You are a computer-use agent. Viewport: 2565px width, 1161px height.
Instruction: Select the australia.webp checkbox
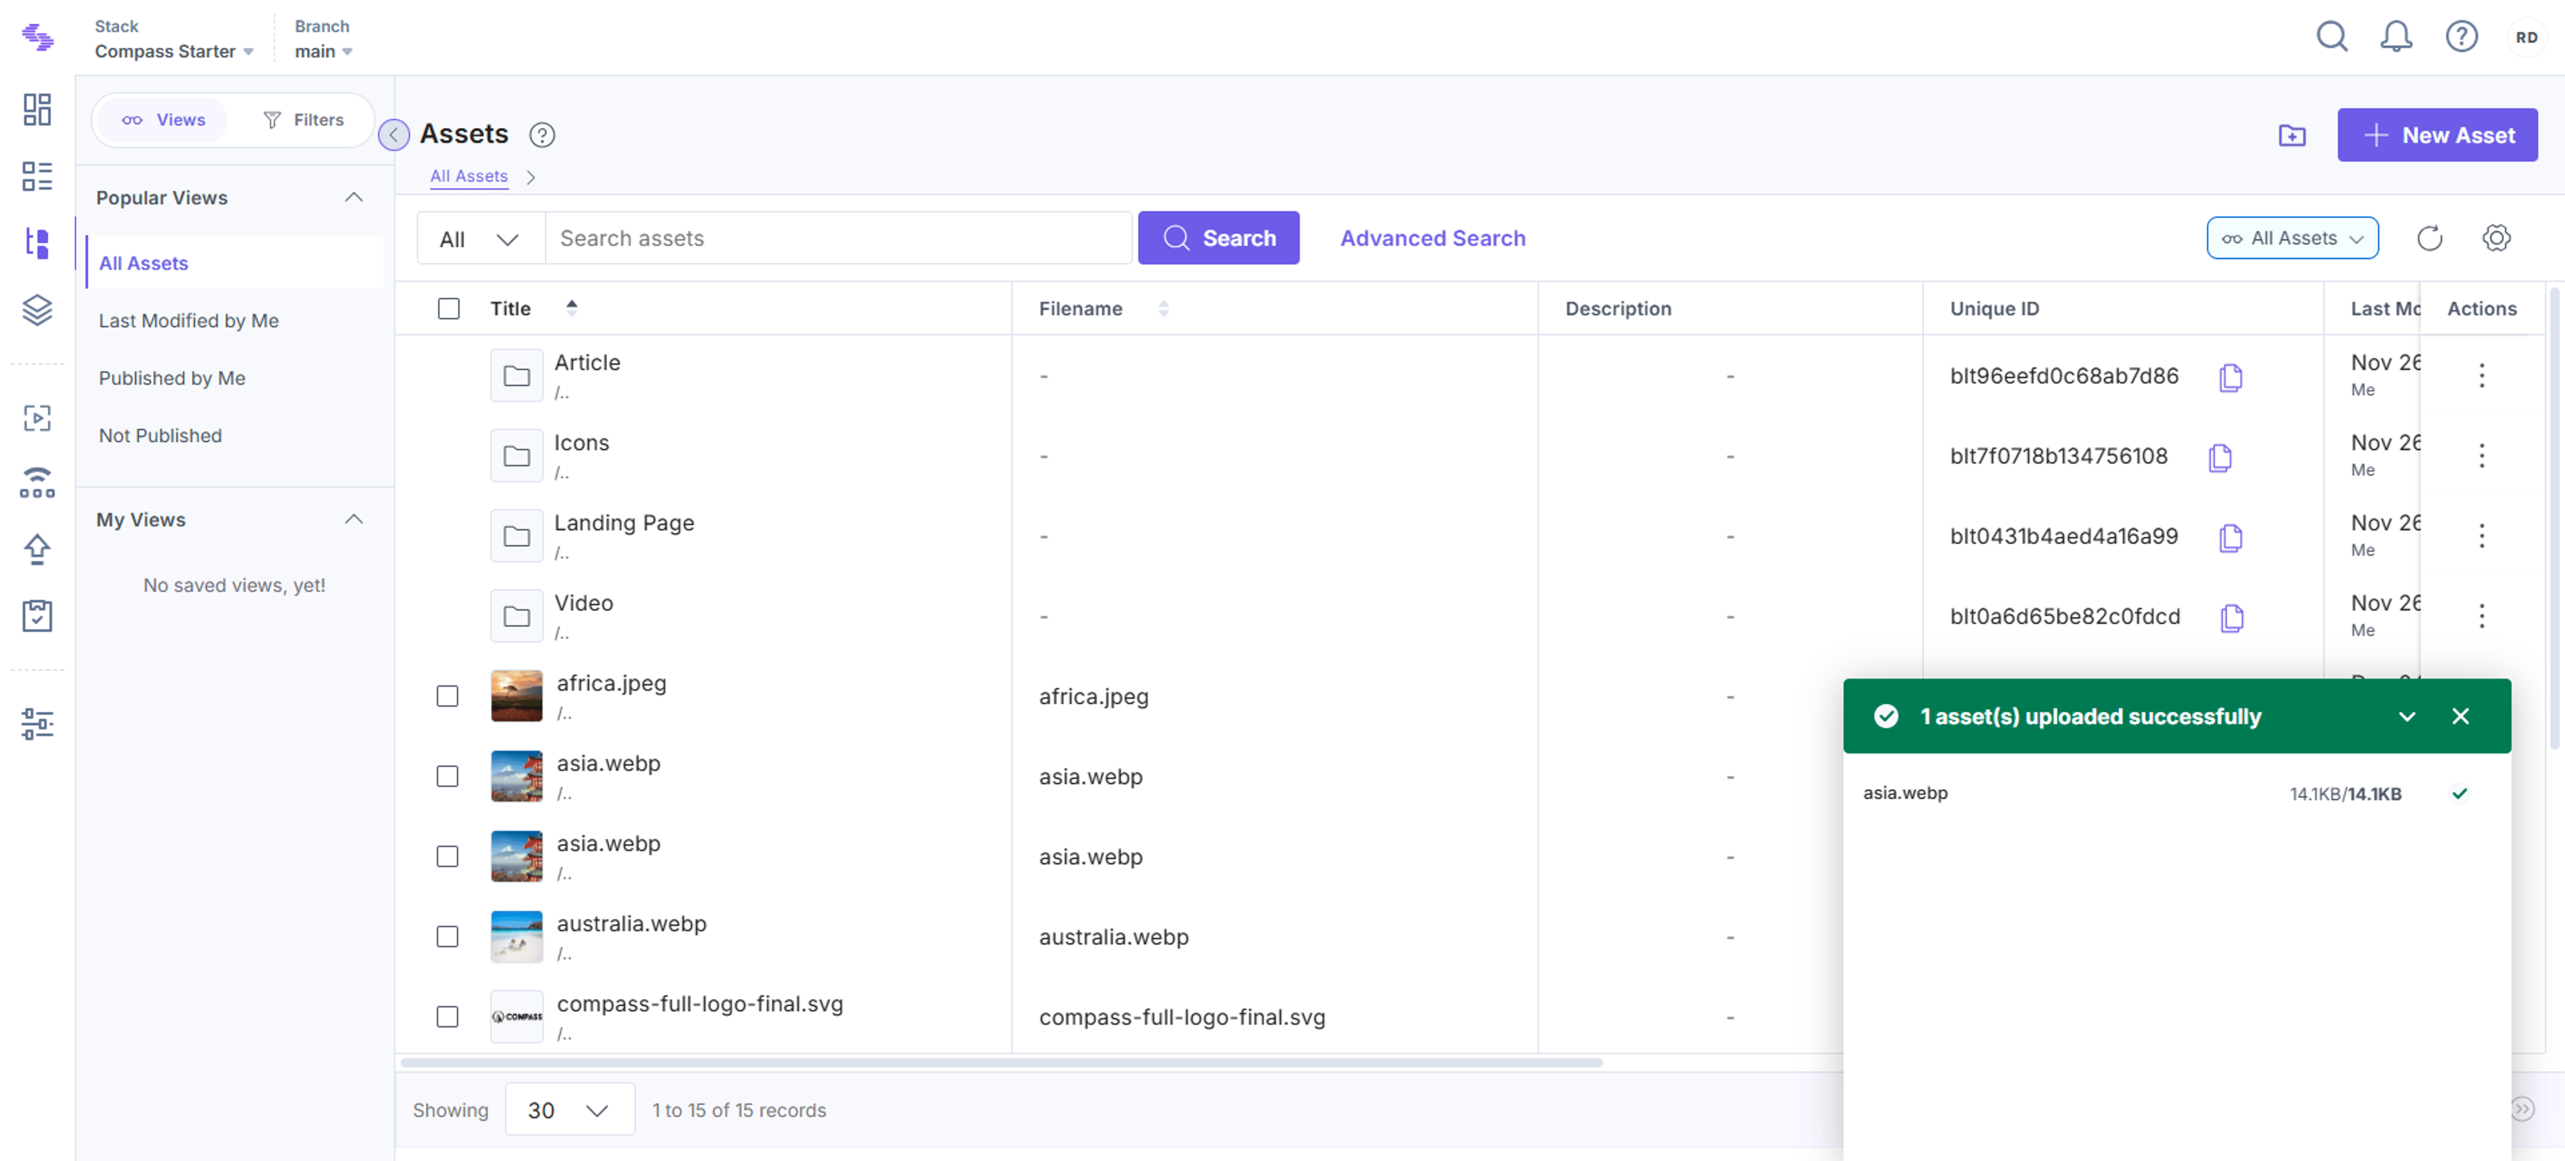coord(448,937)
